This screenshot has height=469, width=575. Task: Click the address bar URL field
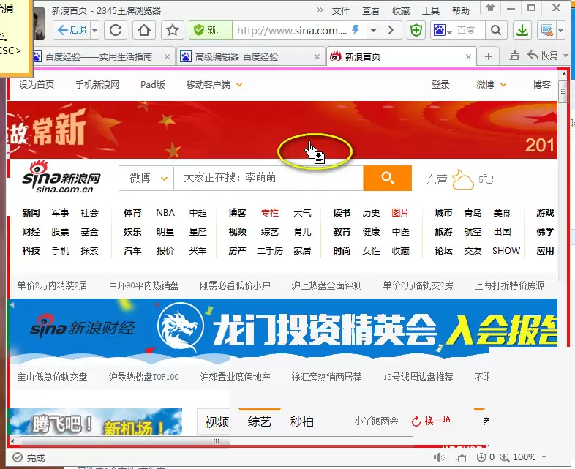[x=292, y=30]
